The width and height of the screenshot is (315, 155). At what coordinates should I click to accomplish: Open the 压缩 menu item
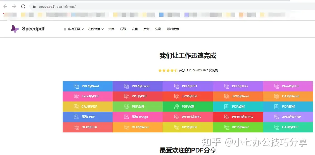123,29
